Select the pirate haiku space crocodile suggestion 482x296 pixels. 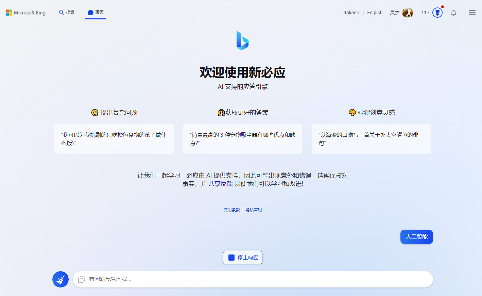(x=371, y=139)
